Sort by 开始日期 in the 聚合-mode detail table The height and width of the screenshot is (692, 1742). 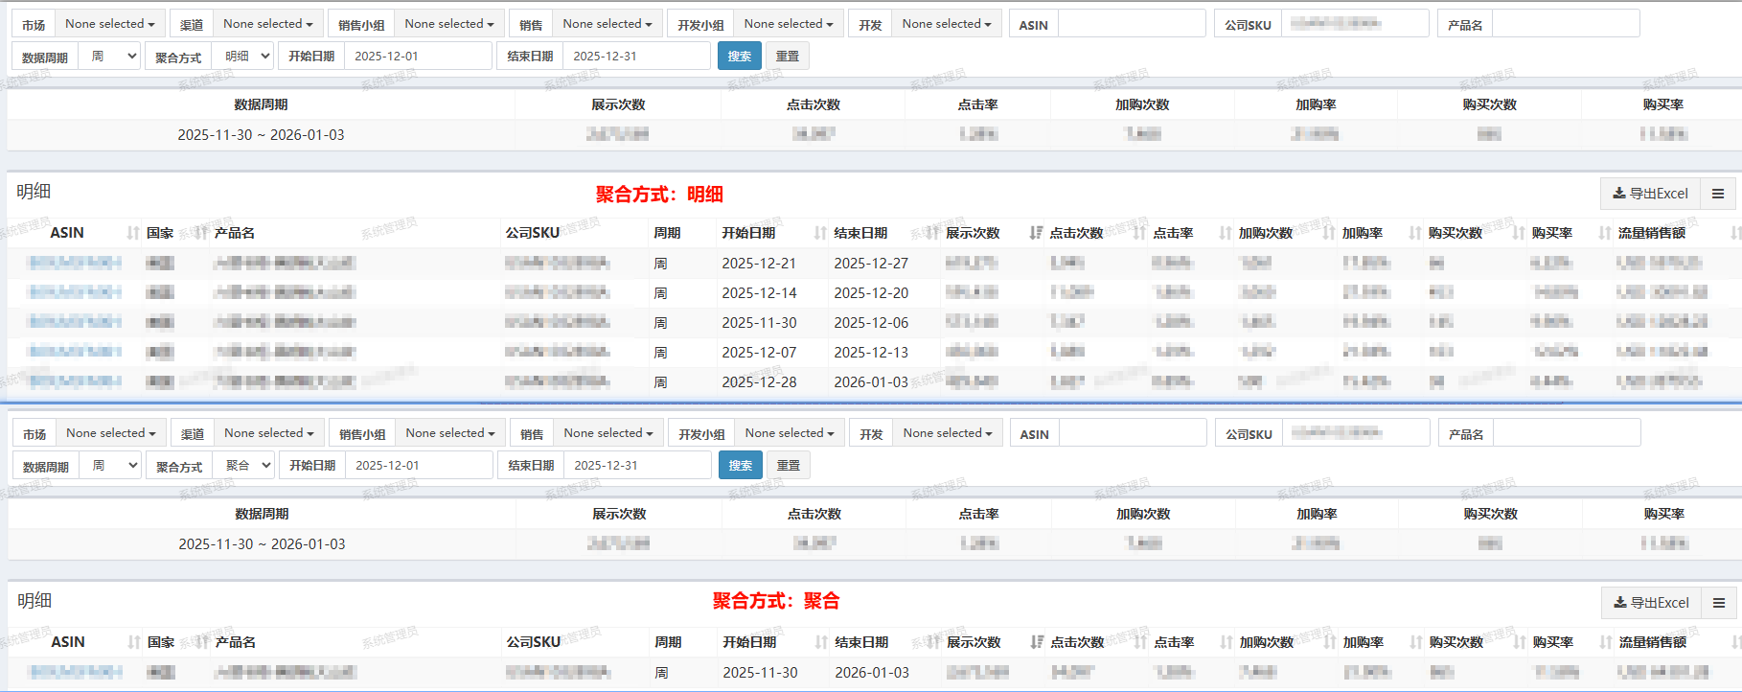821,642
